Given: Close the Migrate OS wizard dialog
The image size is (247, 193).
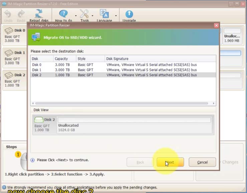Looking at the screenshot, I should point(216,25).
